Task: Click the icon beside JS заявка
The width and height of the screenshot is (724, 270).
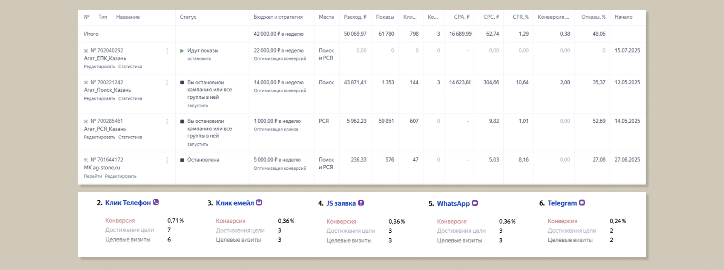Action: tap(361, 203)
